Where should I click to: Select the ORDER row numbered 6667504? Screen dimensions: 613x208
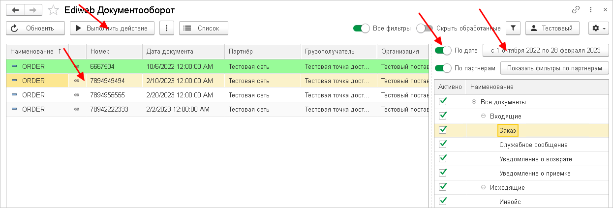[110, 66]
